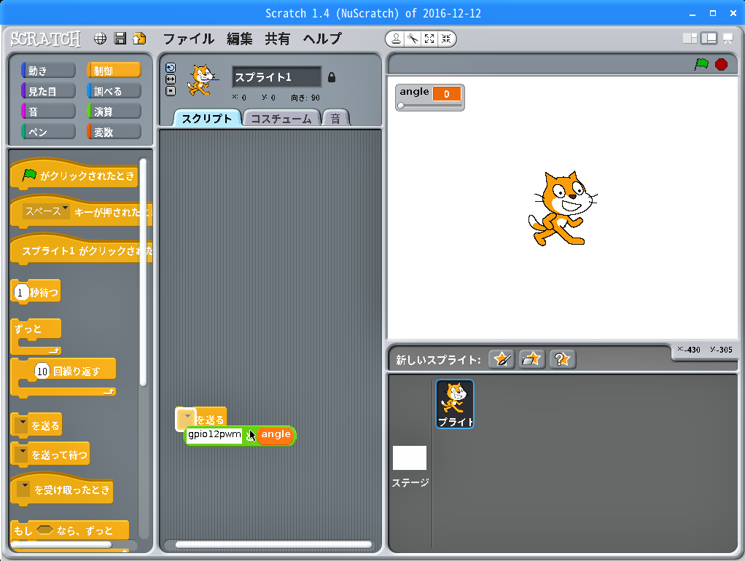This screenshot has height=561, width=745.
Task: Switch to small stage layout
Action: (690, 39)
